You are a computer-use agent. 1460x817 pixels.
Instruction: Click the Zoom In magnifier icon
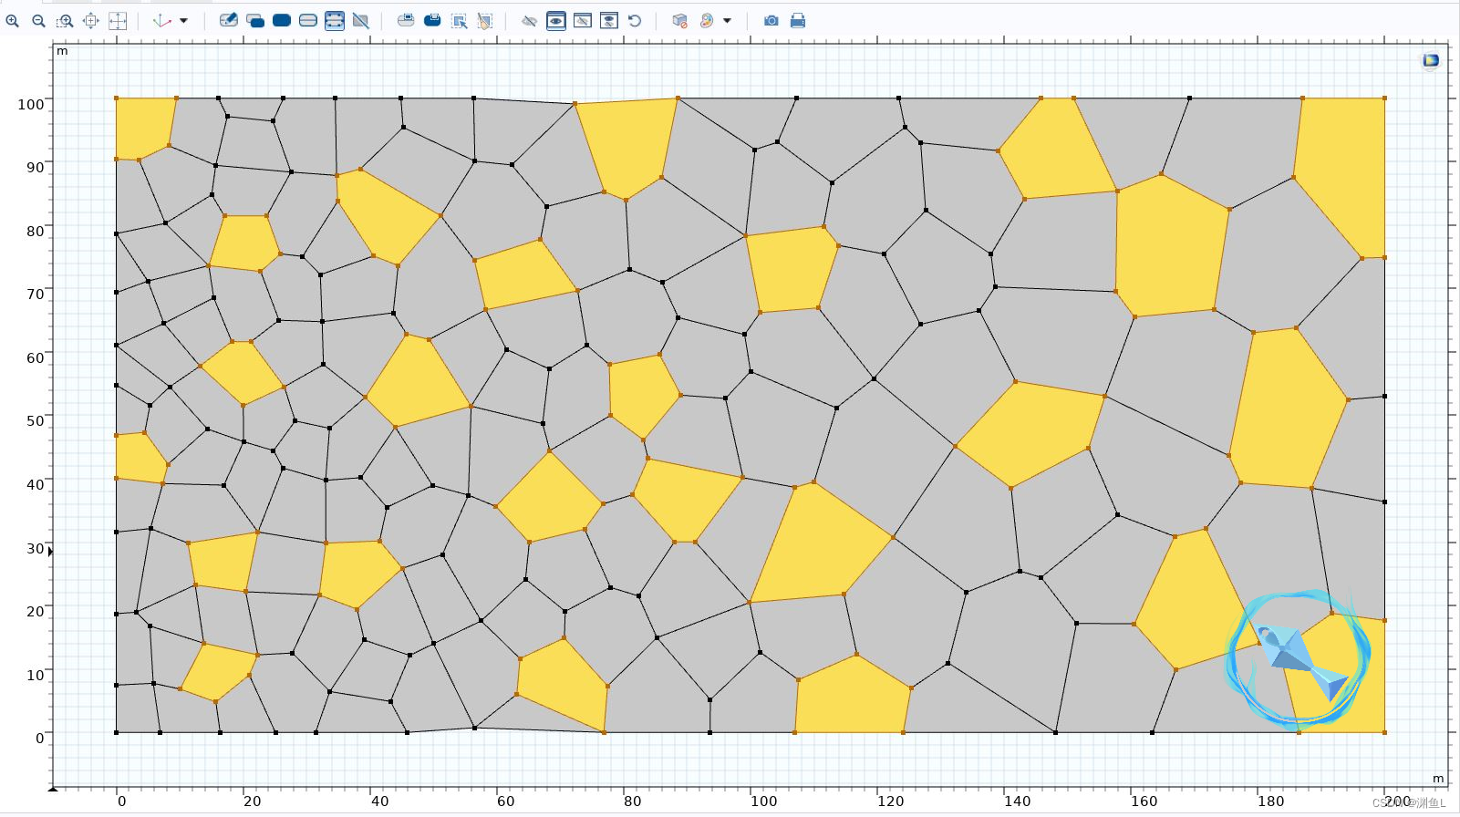[12, 21]
